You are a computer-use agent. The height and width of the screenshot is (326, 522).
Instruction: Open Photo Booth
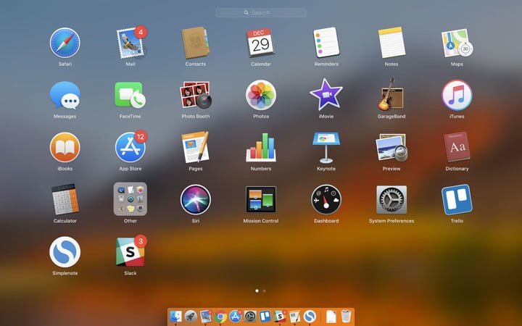pyautogui.click(x=196, y=95)
